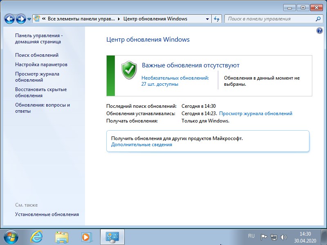Click 'Все элементы панели управ...' breadcrumb

[x=81, y=19]
